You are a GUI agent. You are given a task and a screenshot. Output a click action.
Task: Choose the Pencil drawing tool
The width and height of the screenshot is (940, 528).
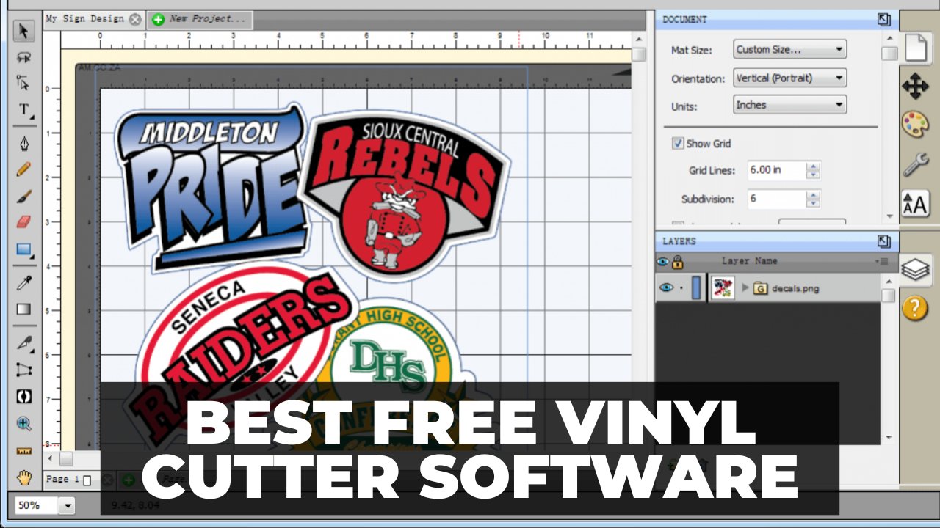click(x=23, y=167)
